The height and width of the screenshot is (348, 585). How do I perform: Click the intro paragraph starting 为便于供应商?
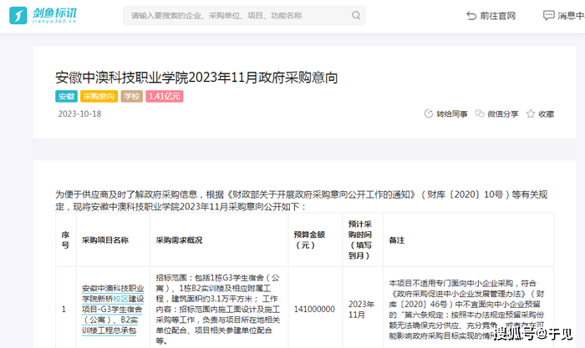pyautogui.click(x=301, y=200)
